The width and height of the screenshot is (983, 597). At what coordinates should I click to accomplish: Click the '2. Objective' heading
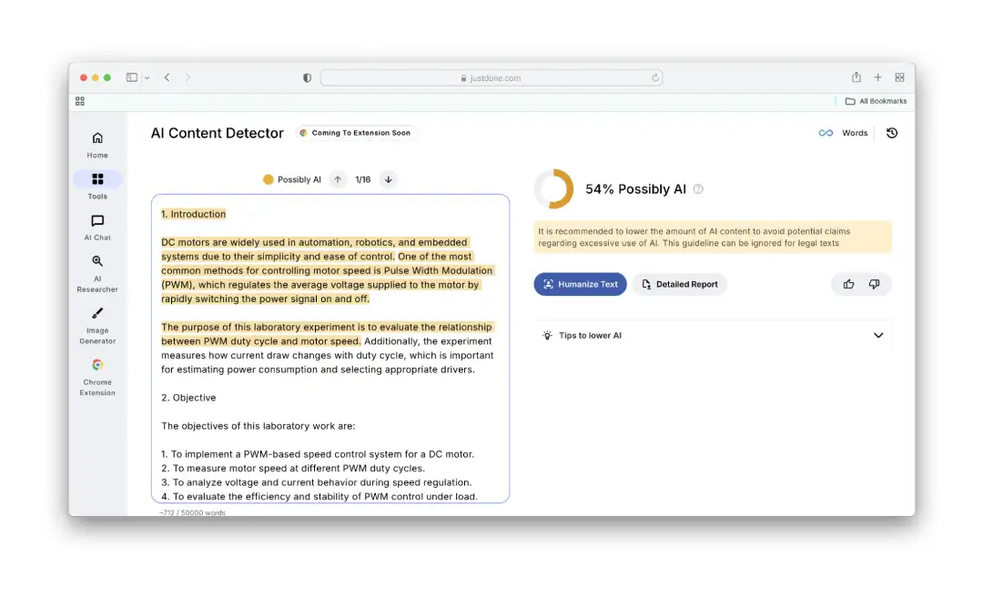click(188, 398)
